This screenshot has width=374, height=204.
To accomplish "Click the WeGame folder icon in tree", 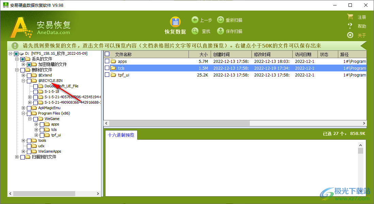I will (41, 119).
